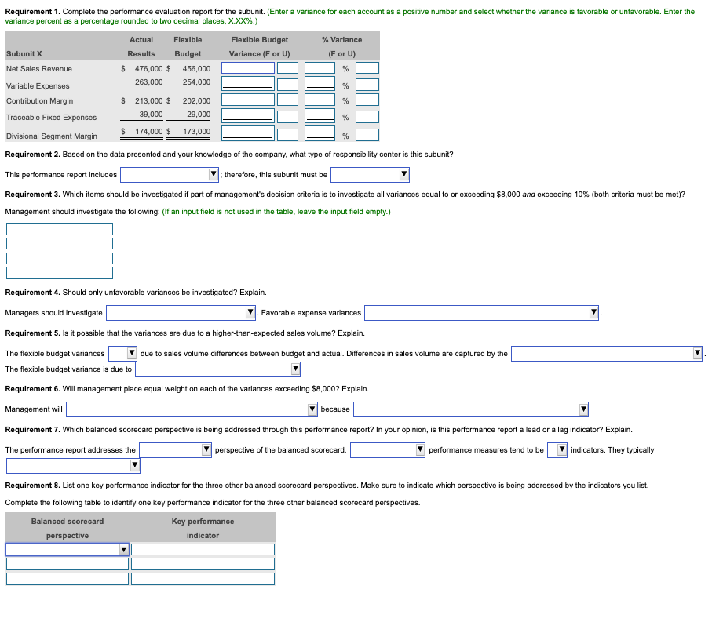Click the first investigation item field in Requirement 3
The height and width of the screenshot is (622, 723).
[x=59, y=229]
